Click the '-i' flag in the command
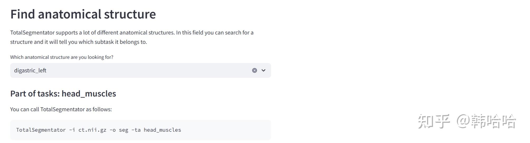530x143 pixels. (72, 130)
